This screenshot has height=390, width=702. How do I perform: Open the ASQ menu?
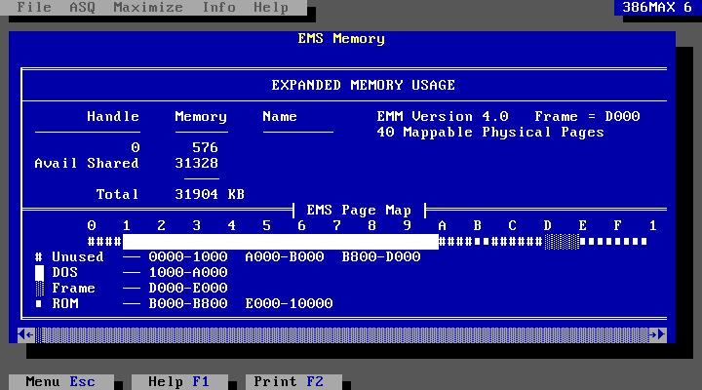[x=82, y=7]
